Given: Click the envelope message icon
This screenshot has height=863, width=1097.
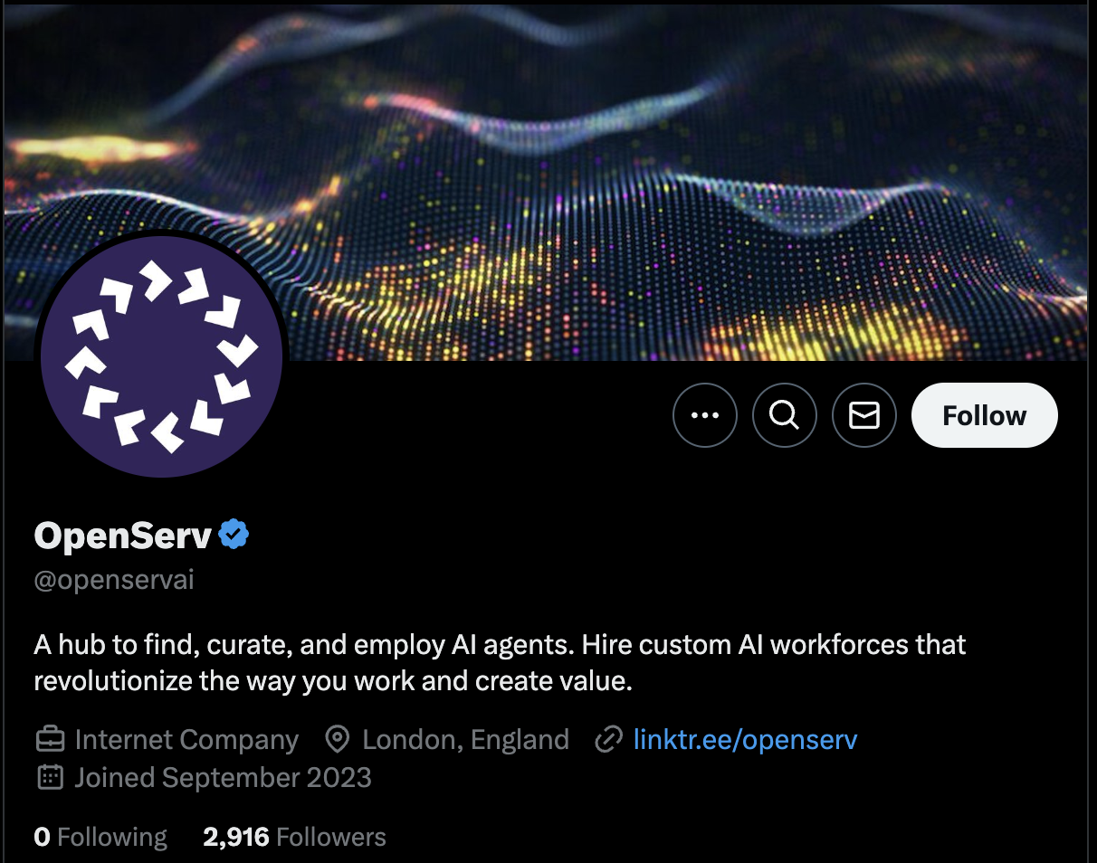Looking at the screenshot, I should click(x=864, y=415).
